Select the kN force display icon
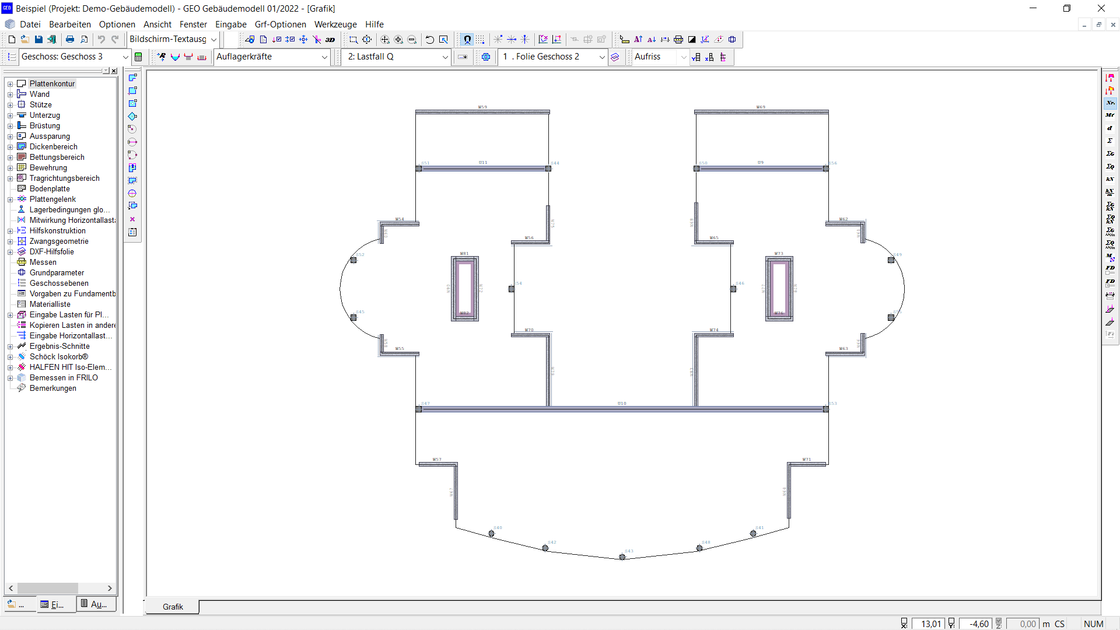This screenshot has height=630, width=1120. pos(1110,179)
